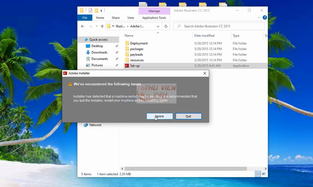Click the packages folder icon
Image resolution: width=313 pixels, height=187 pixels.
(127, 49)
